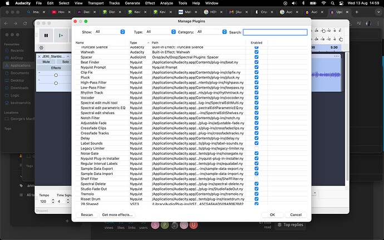Image resolution: width=384 pixels, height=240 pixels.
Task: Click the battery icon in menu bar
Action: coord(313,3)
